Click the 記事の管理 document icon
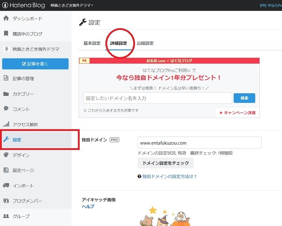 (x=6, y=78)
